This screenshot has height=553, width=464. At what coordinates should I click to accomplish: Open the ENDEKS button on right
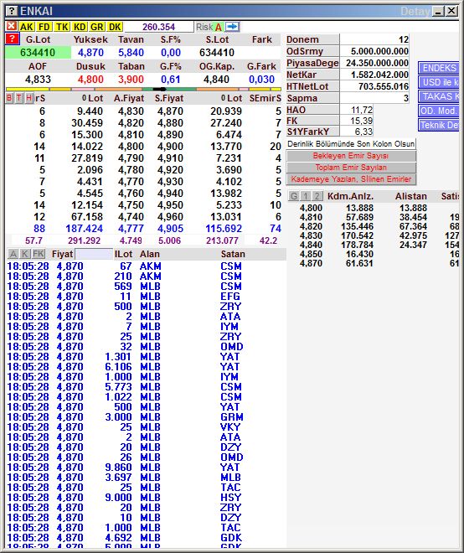point(439,68)
